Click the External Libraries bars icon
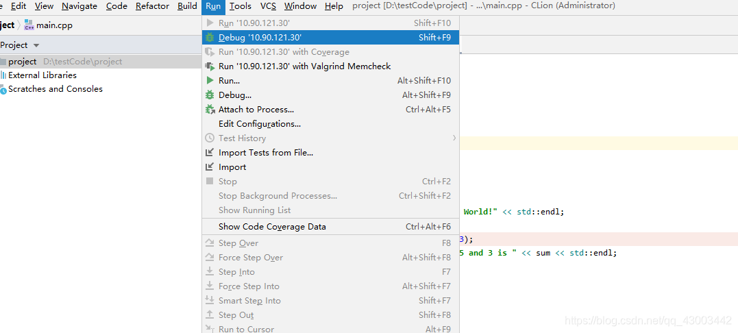 [3, 75]
